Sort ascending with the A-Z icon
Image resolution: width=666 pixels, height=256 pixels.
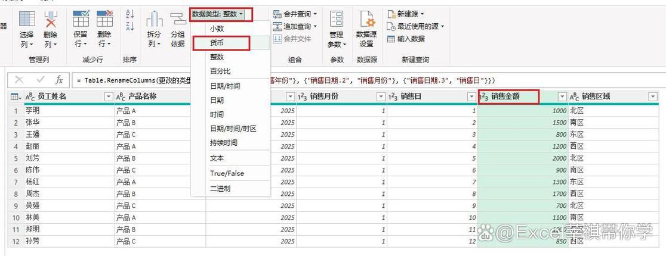pos(130,14)
